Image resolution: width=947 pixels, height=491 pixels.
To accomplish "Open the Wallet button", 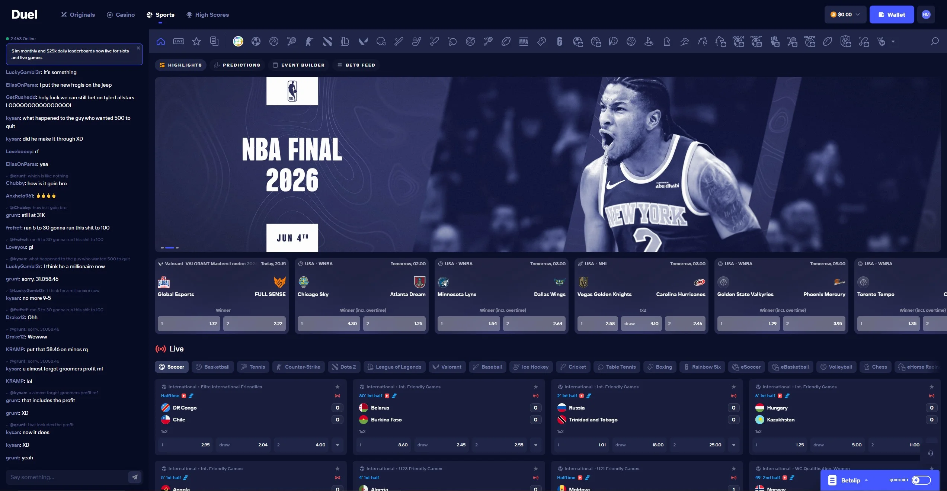I will click(892, 15).
